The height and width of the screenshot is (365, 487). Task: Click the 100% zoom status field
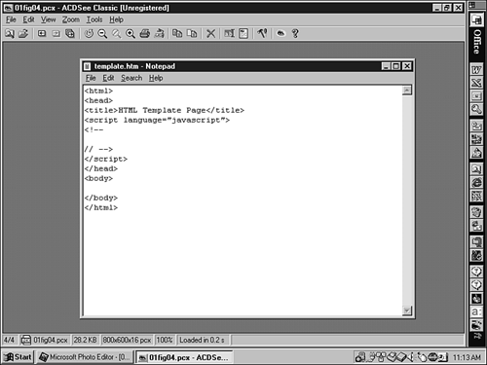(165, 340)
